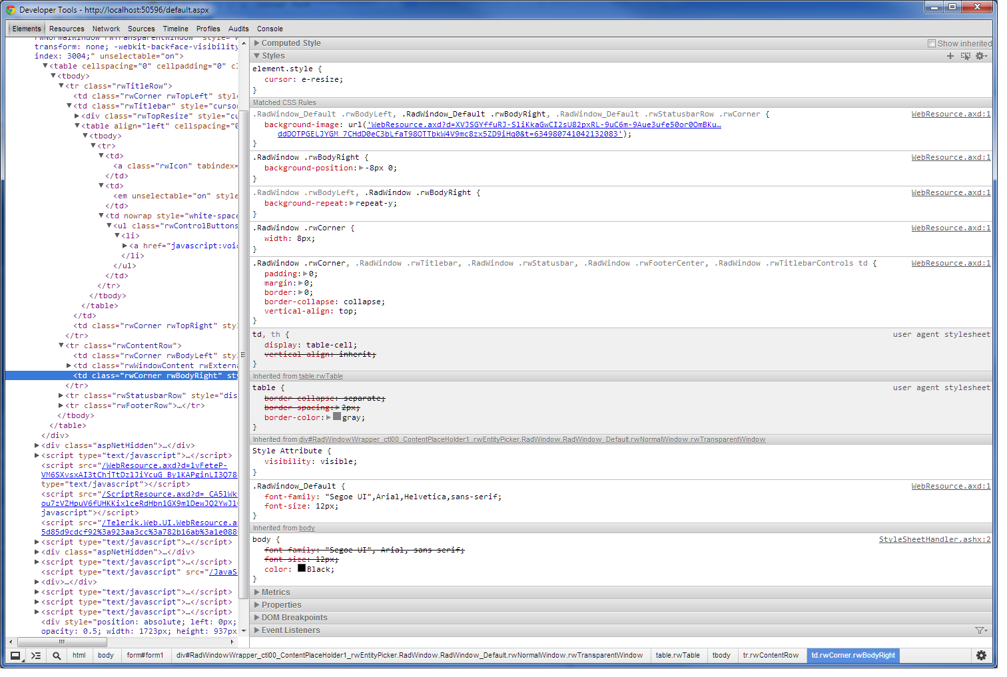The height and width of the screenshot is (677, 1007).
Task: Click the Event Listeners filter funnel icon
Action: 980,630
